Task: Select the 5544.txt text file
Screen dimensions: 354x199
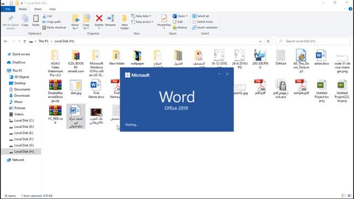Action: [280, 57]
